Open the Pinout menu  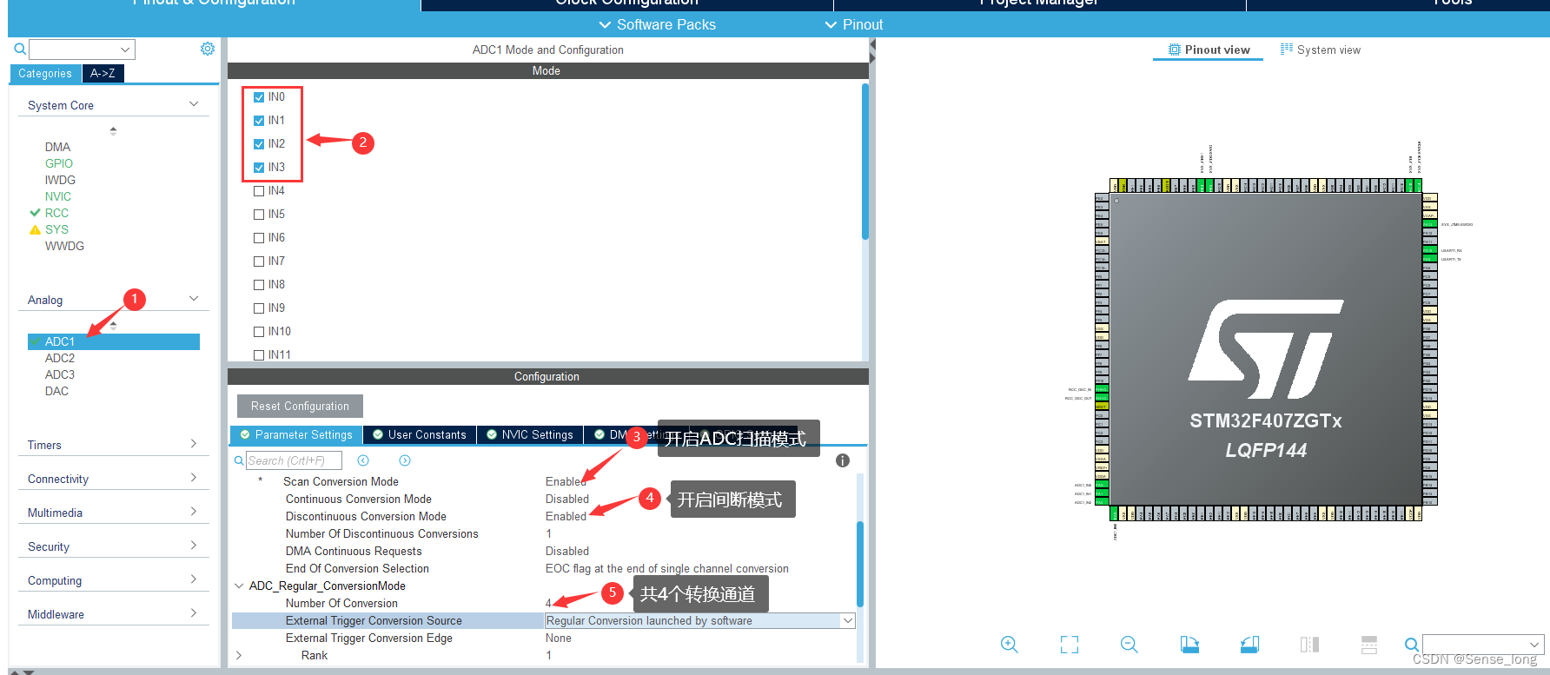[x=854, y=24]
